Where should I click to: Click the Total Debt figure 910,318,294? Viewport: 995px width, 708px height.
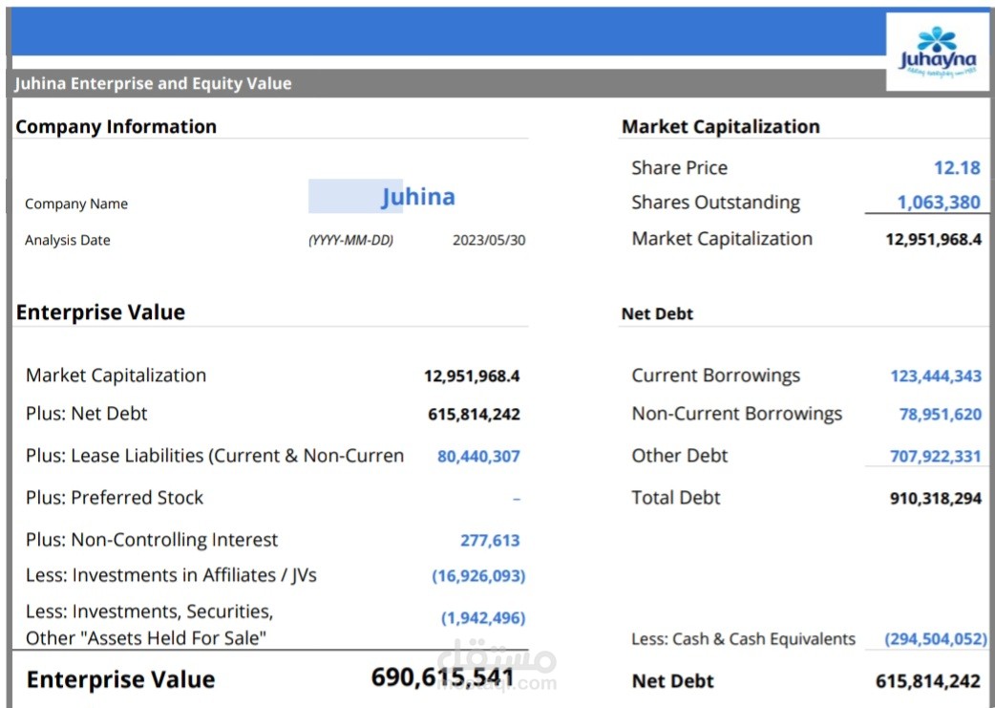tap(935, 498)
